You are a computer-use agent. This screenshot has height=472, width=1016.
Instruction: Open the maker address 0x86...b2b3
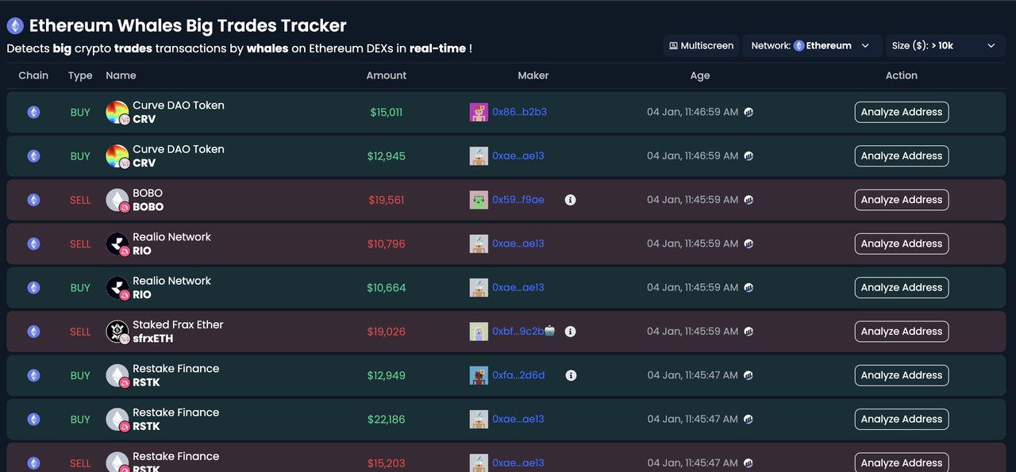[x=518, y=111]
